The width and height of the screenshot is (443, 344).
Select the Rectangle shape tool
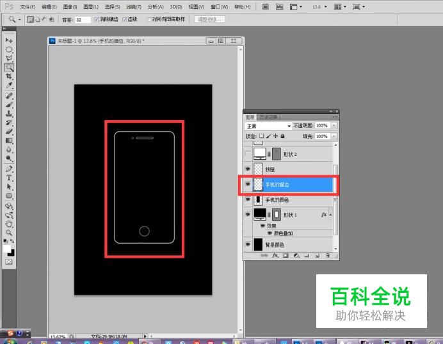click(9, 196)
